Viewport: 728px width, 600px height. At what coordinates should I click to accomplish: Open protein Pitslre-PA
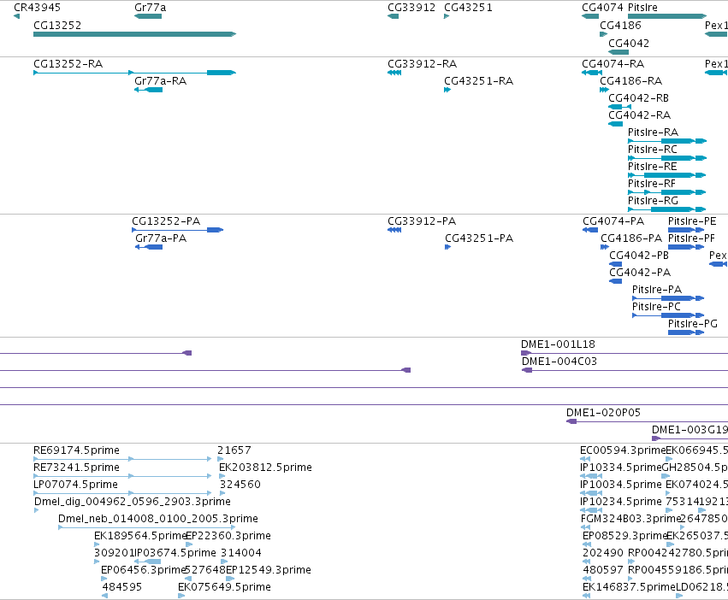coord(668,298)
